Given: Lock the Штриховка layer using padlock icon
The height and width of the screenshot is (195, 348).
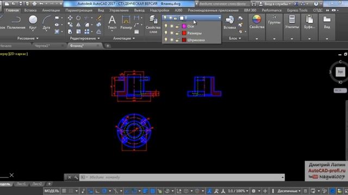Looking at the screenshot, I should tap(177, 40).
